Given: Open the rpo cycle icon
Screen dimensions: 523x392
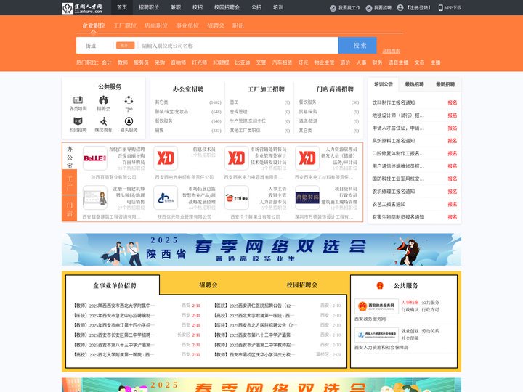Looking at the screenshot, I should pyautogui.click(x=129, y=99).
